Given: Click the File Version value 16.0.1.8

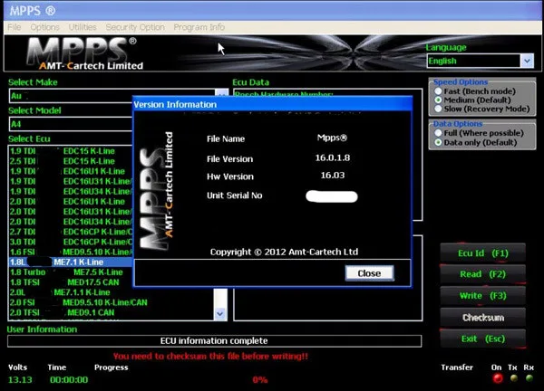Looking at the screenshot, I should click(x=333, y=157).
